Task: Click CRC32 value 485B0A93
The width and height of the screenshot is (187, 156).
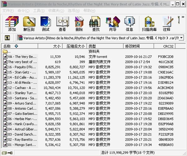Action: point(166,145)
